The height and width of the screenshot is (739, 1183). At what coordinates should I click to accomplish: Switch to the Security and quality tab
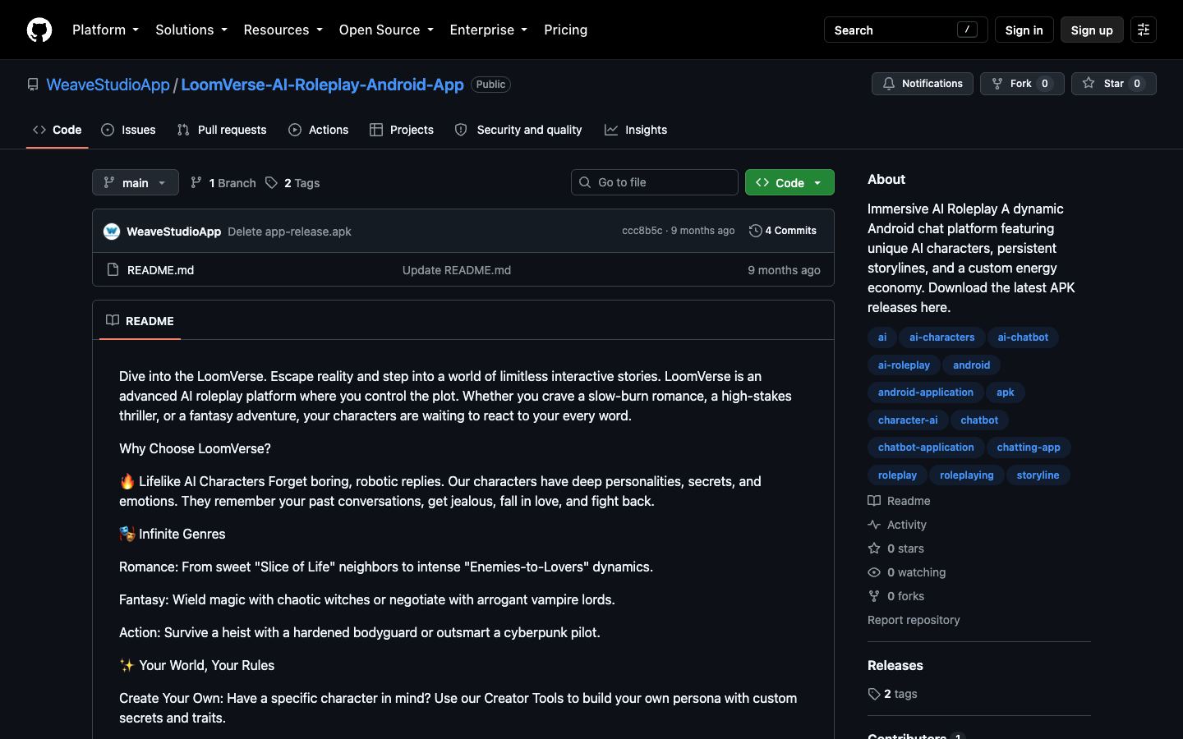click(518, 130)
